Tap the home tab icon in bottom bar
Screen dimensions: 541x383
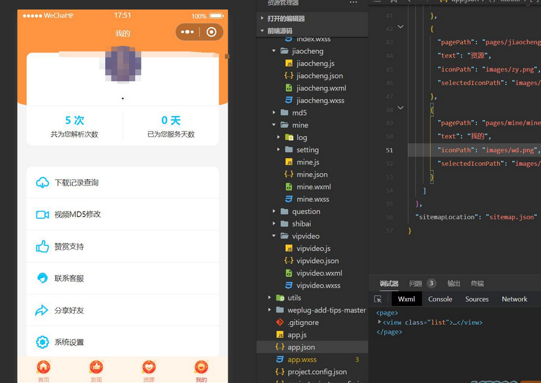click(x=43, y=367)
